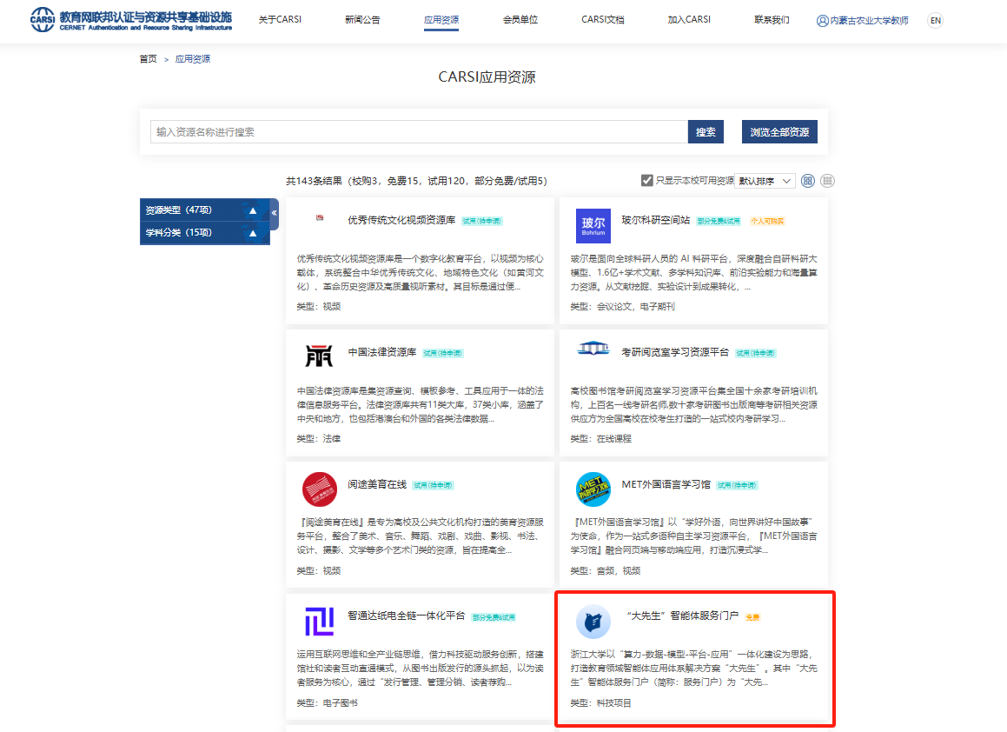Viewport: 1007px width, 732px height.
Task: Click 类型:科技项目 text in 大先生 card
Action: 600,703
